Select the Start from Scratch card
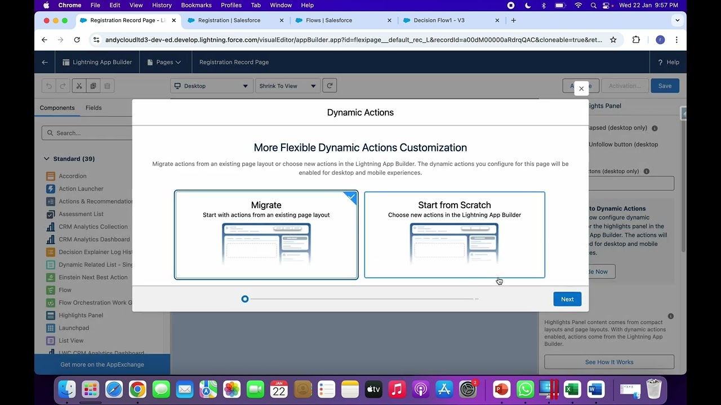 (x=455, y=235)
